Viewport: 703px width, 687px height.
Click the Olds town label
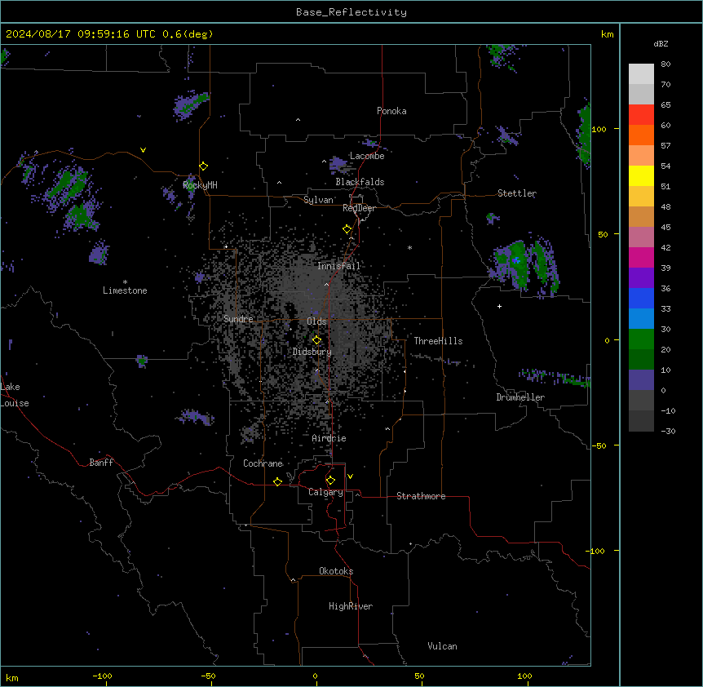316,321
